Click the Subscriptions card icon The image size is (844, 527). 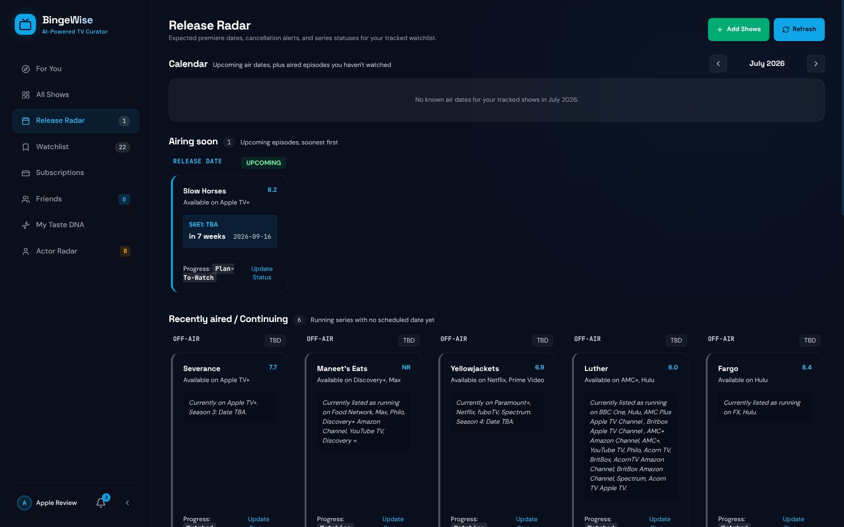25,173
